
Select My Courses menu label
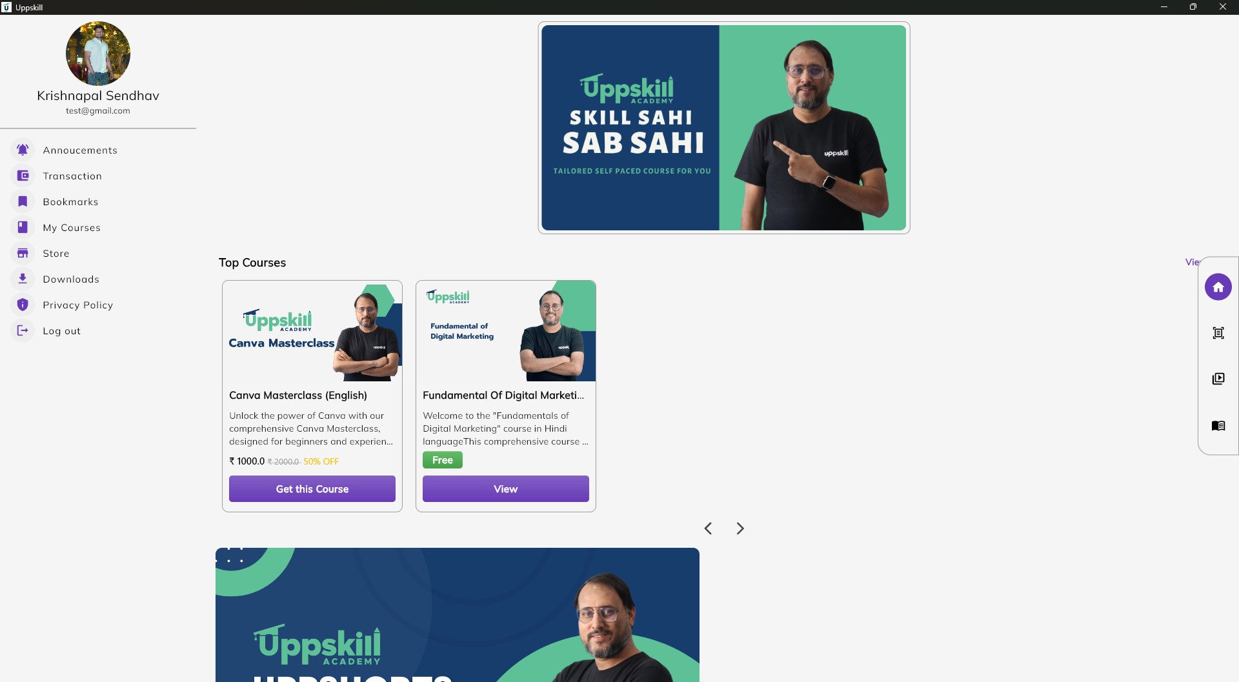click(x=72, y=228)
